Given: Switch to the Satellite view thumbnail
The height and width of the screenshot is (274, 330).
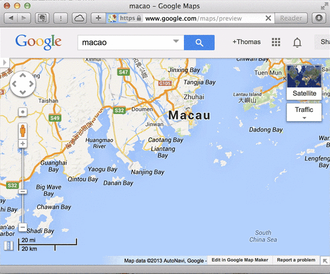Looking at the screenshot, I should click(x=304, y=82).
